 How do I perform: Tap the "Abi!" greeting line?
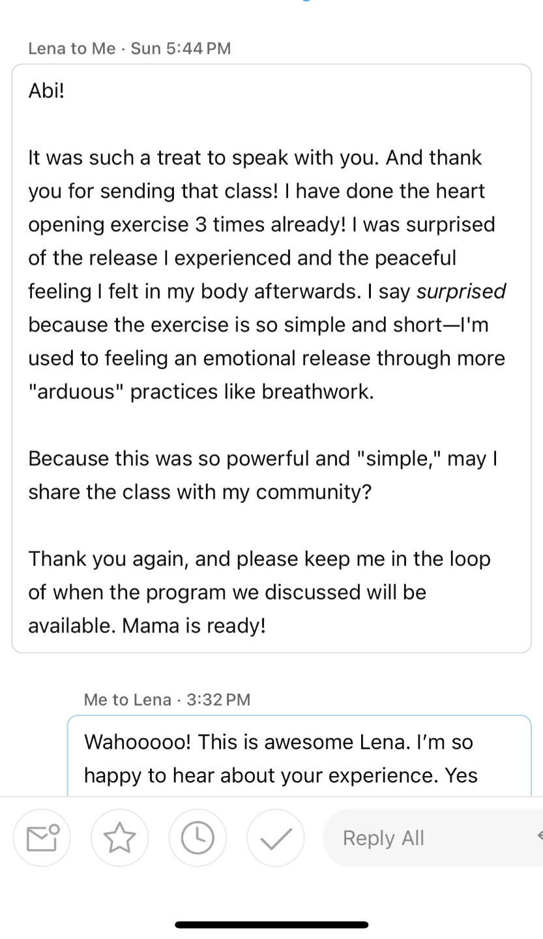pos(46,91)
